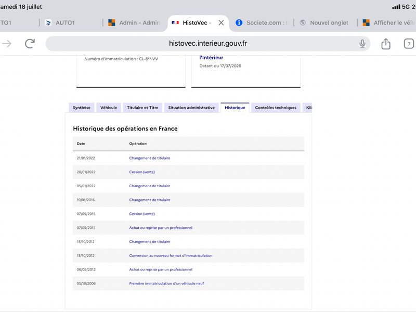Select Cession (vente) dated 07/09/2015
416x312 pixels.
click(x=142, y=214)
